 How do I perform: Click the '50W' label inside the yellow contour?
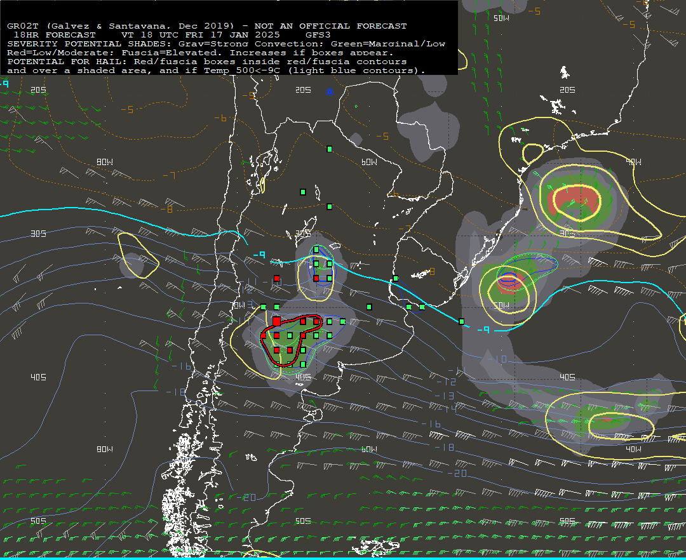[x=501, y=305]
